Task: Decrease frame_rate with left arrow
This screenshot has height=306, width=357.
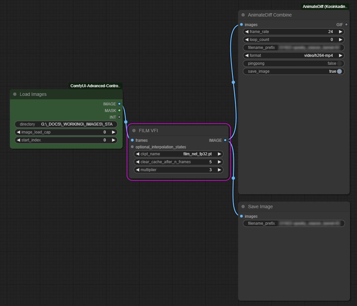Action: pos(247,32)
